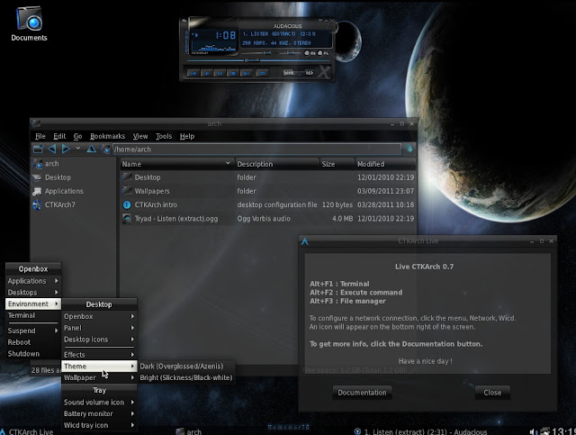Click the go arrow beside path bar
The height and width of the screenshot is (435, 576).
[x=409, y=149]
